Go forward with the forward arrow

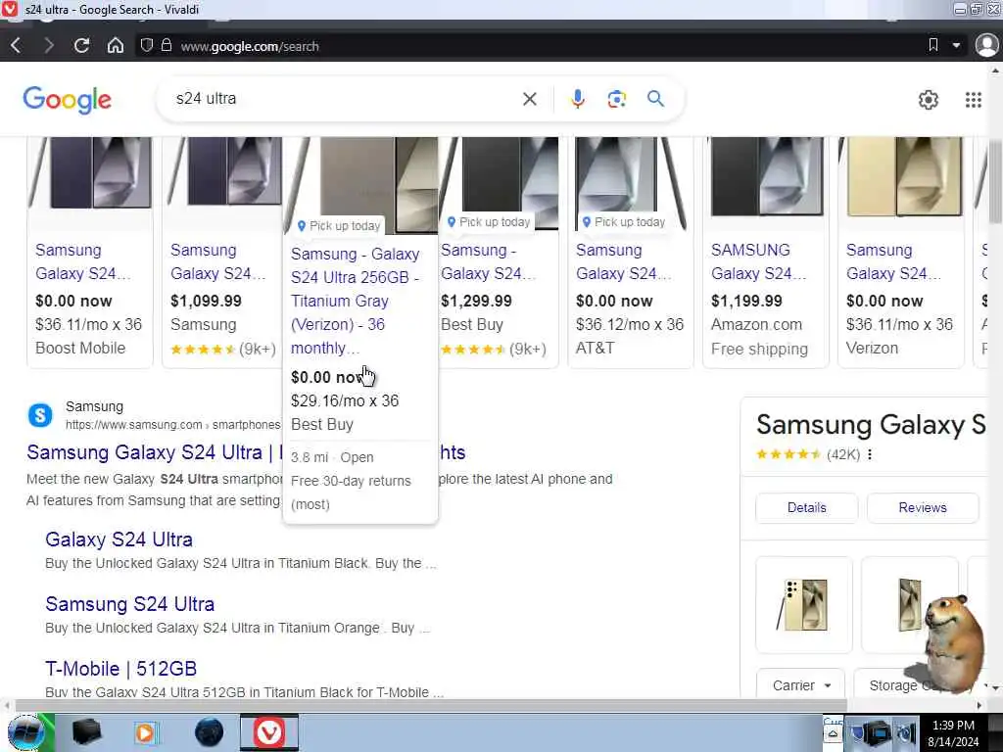tap(49, 46)
